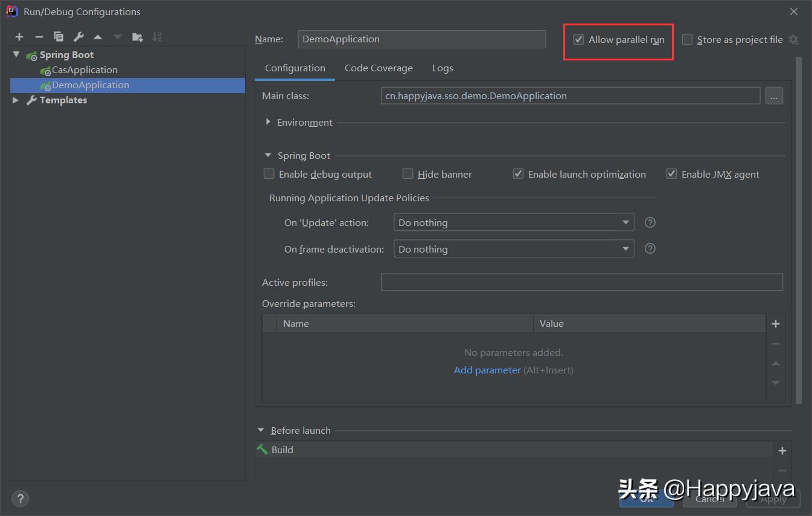Click configuration panel vertical scrollbar

799,230
